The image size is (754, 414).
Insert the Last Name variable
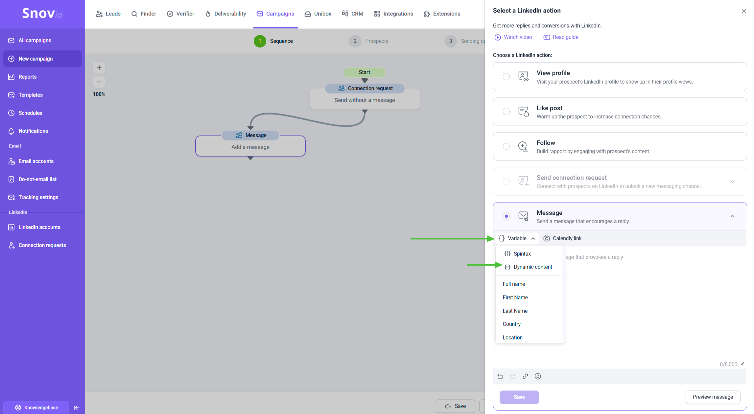pyautogui.click(x=530, y=311)
